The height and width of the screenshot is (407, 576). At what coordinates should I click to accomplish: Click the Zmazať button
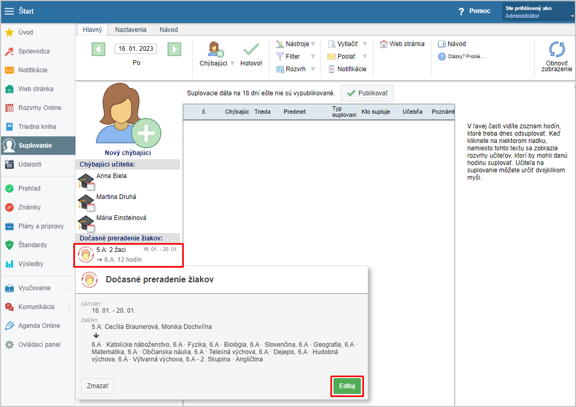click(97, 386)
